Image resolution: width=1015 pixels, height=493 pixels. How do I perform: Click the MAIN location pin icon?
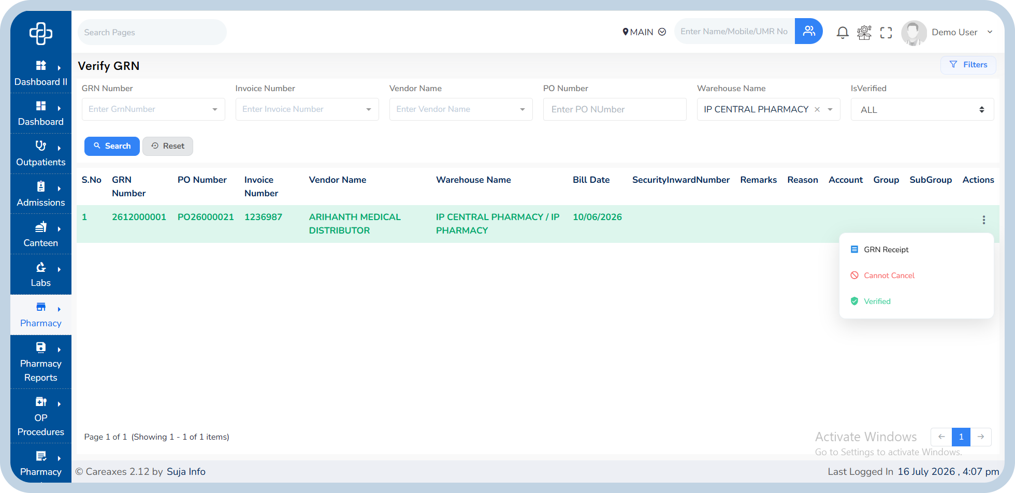[x=625, y=32]
